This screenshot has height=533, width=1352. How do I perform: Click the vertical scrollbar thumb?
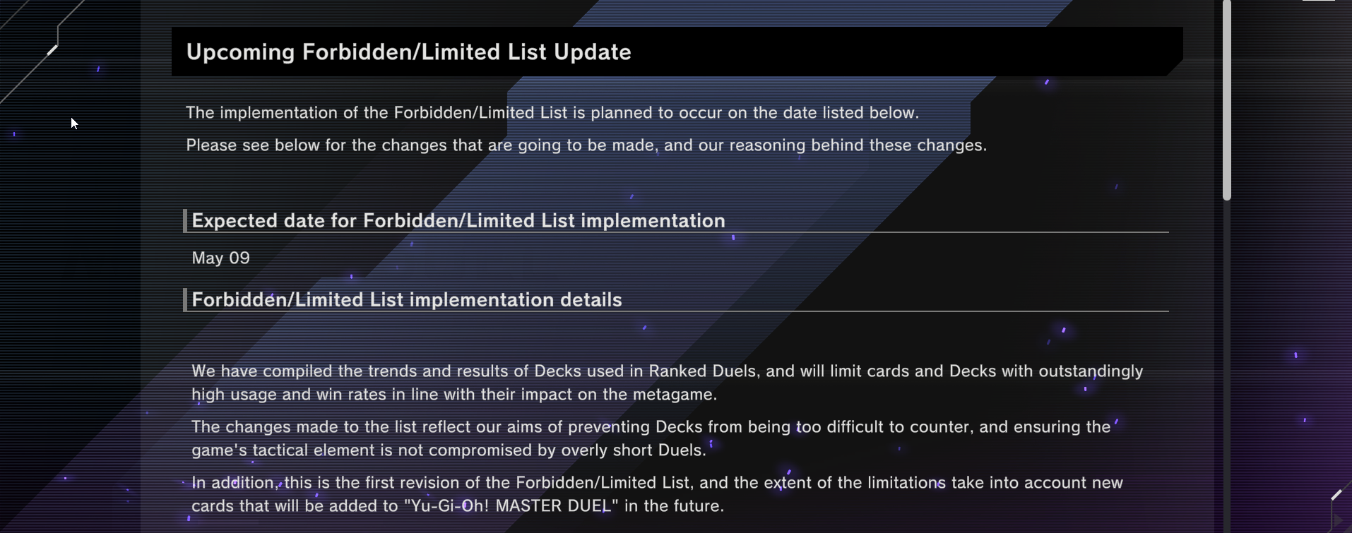[x=1227, y=100]
